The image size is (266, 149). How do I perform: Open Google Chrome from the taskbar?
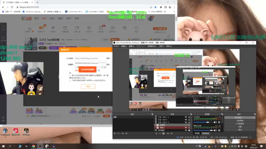click(33, 146)
